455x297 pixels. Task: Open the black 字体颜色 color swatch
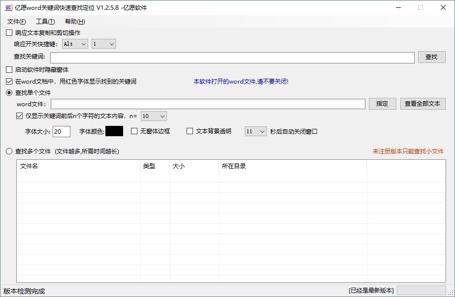114,131
